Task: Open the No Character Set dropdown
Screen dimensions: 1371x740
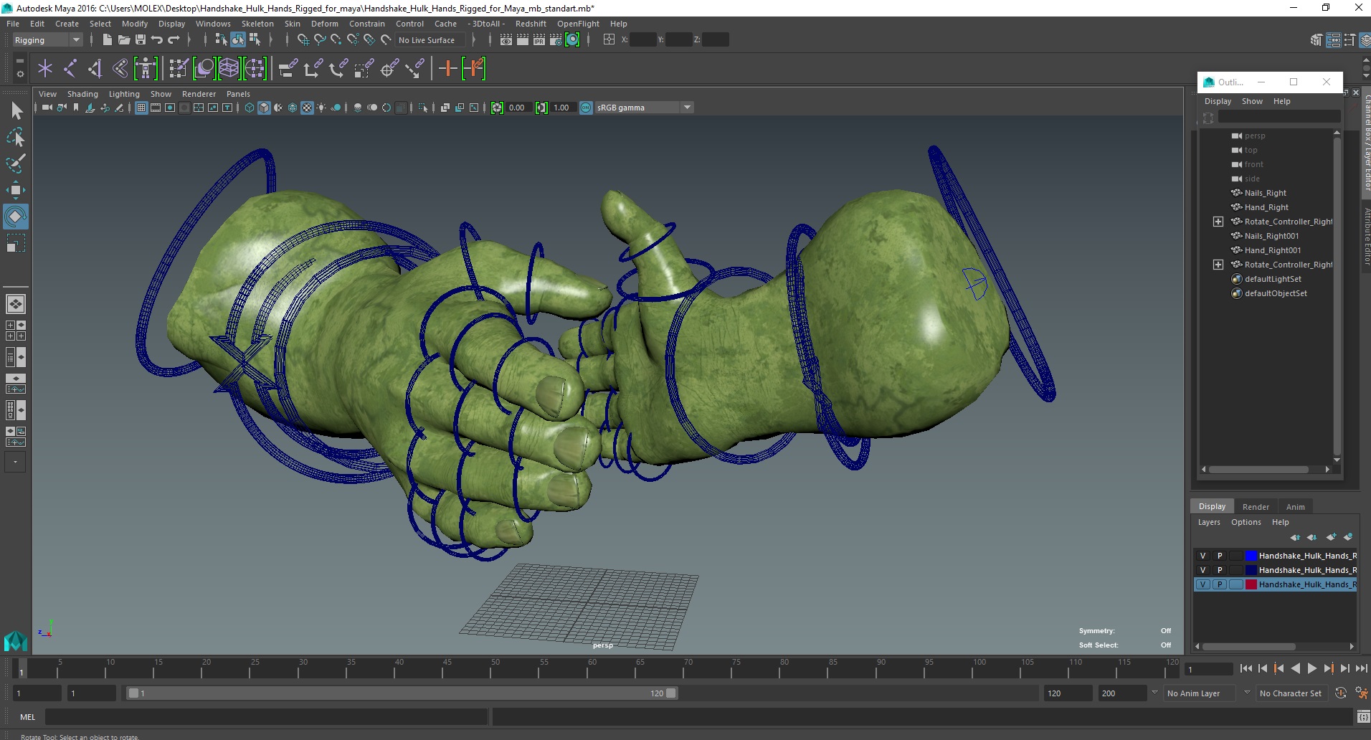Action: pos(1293,693)
